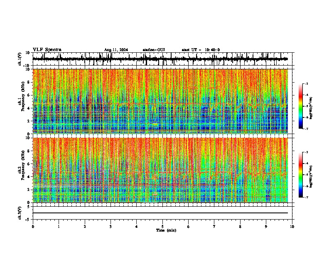Image resolution: width=329 pixels, height=254 pixels.
Task: Click the '6' kHz tick on ch.2 spectrogram
Action: [29, 164]
